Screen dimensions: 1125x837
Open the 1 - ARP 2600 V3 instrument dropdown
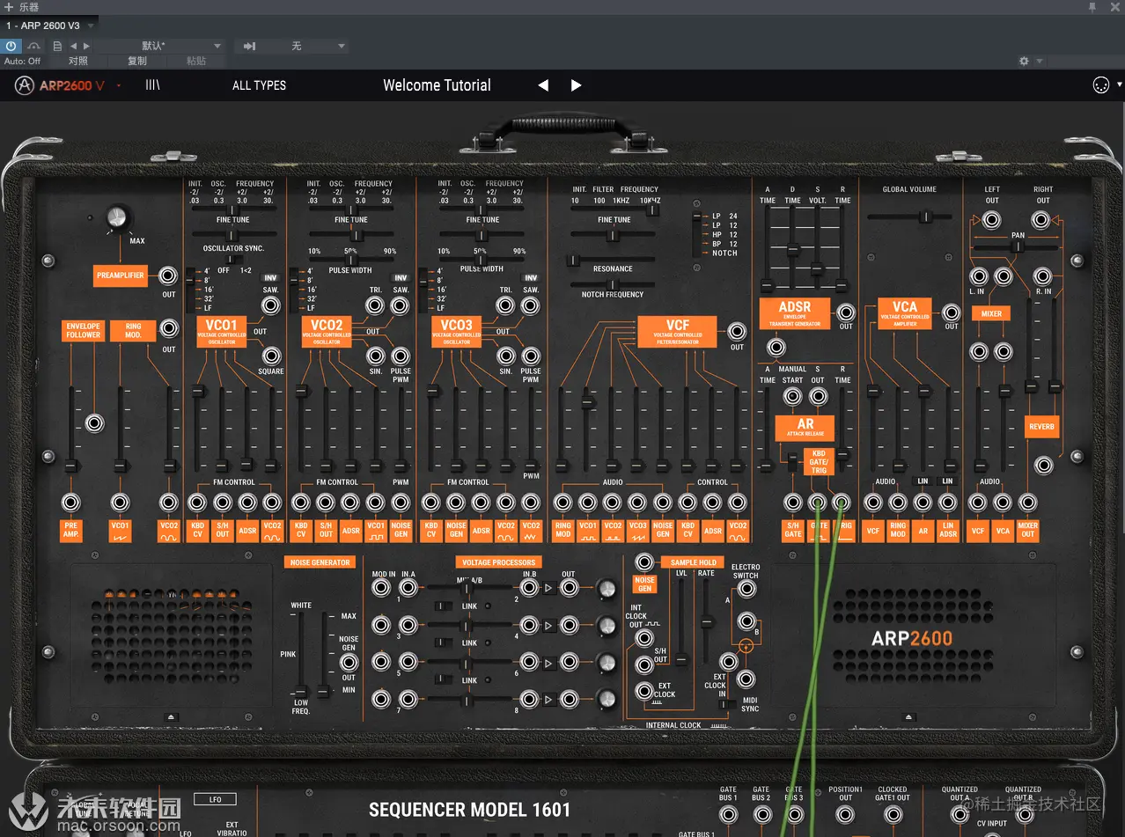tap(49, 26)
